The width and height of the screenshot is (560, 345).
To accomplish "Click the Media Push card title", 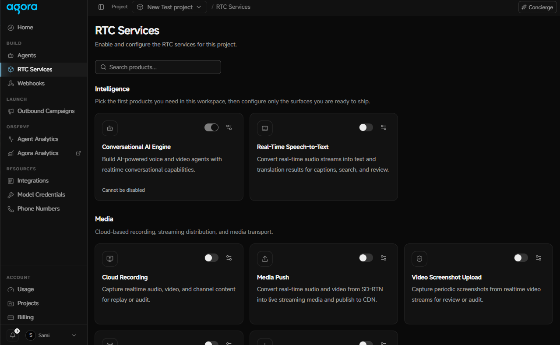I will (273, 277).
